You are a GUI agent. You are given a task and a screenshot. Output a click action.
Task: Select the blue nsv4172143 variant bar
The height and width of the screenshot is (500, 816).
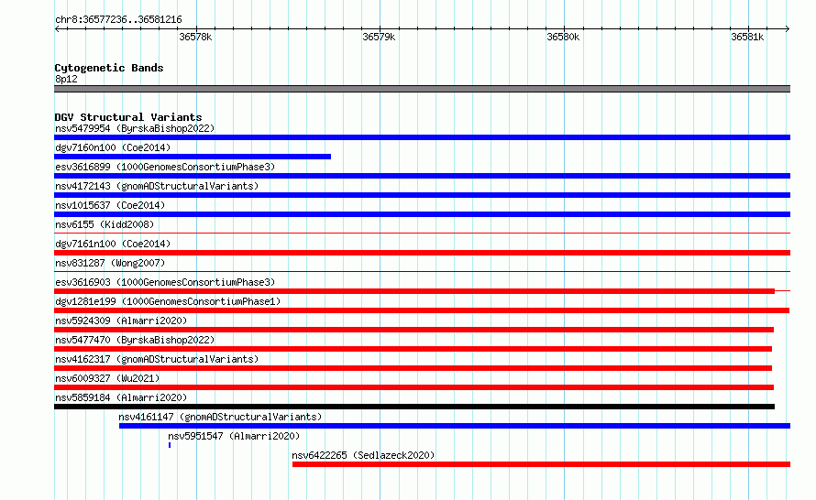(422, 195)
